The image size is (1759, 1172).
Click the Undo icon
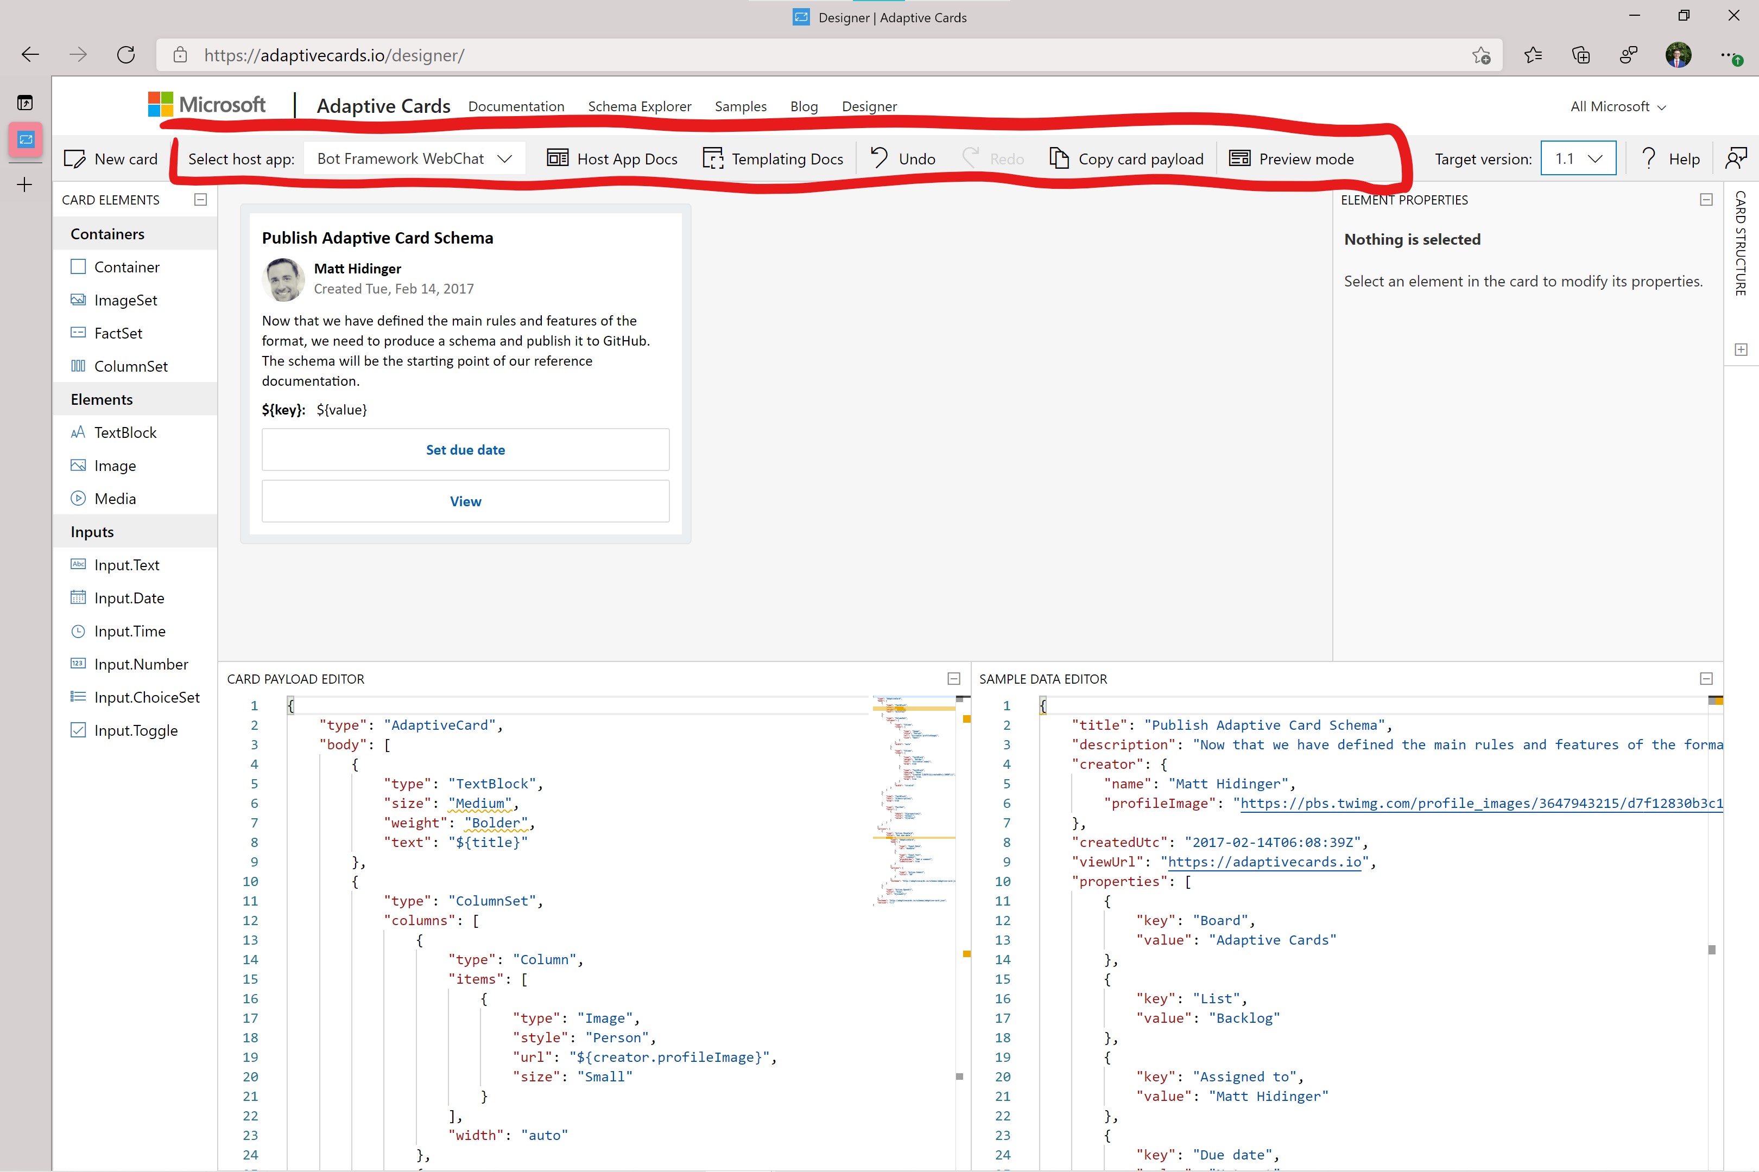[879, 158]
